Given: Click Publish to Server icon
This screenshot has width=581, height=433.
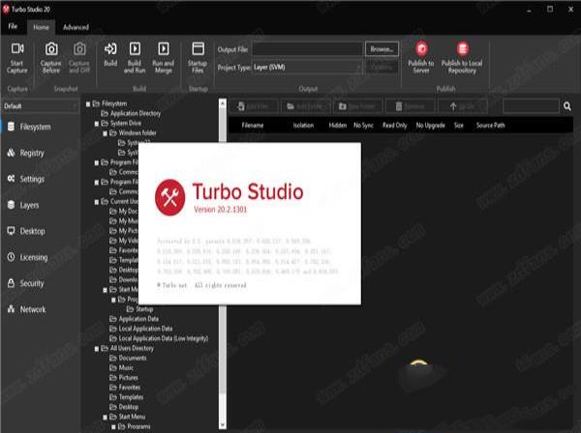Looking at the screenshot, I should (421, 48).
